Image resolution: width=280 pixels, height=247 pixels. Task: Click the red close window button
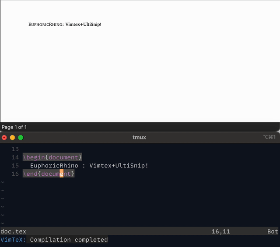[x=4, y=137]
